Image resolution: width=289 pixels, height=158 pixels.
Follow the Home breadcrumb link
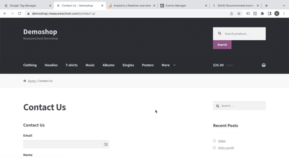point(32,81)
